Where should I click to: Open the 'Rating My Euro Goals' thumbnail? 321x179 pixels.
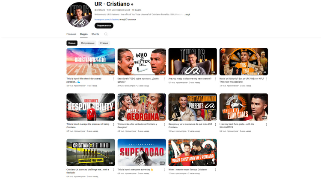pos(244,107)
